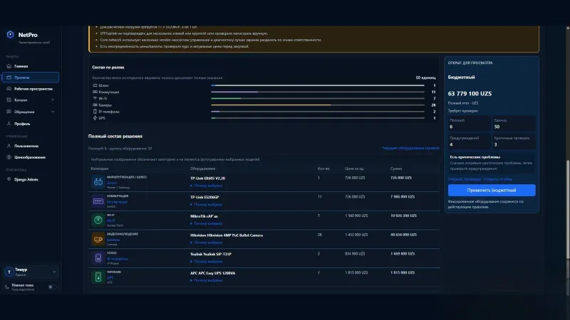Click the person icon beside Профиль
Viewport: 570px width, 320px height.
point(9,124)
